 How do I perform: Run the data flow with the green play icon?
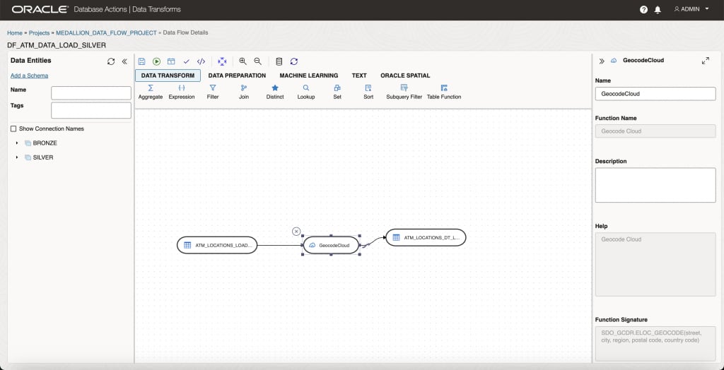click(156, 61)
